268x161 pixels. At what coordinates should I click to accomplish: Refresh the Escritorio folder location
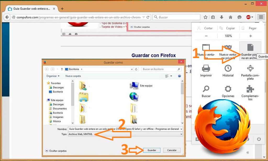coord(136,69)
